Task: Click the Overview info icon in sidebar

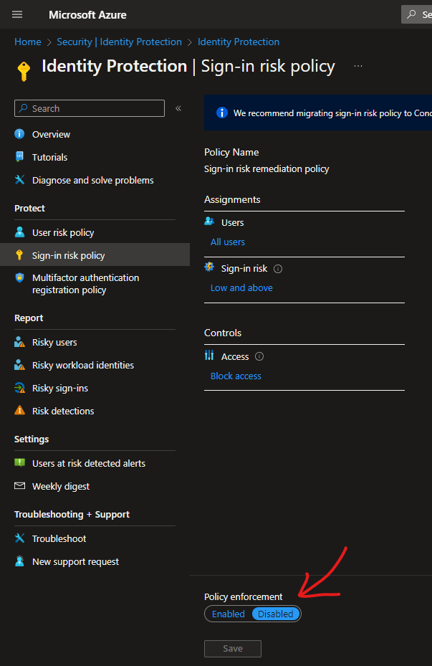Action: pos(19,134)
